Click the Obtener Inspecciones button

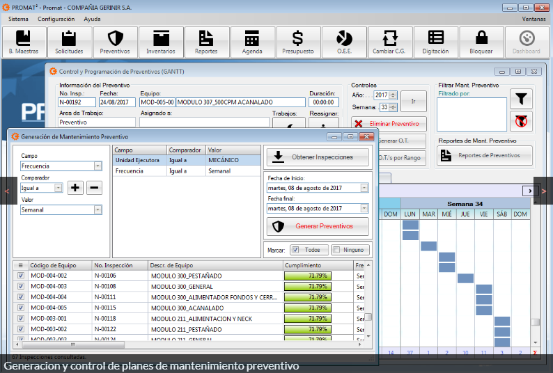pos(318,157)
